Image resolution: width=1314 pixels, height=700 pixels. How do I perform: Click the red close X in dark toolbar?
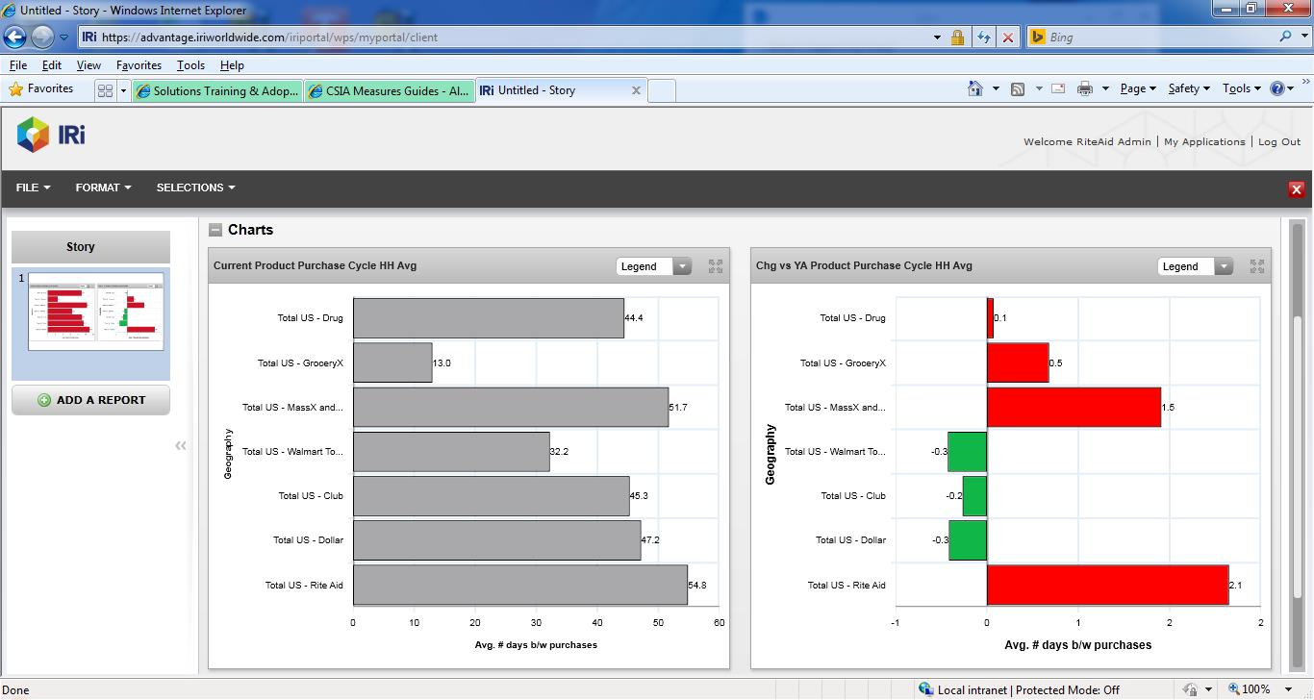click(1296, 189)
